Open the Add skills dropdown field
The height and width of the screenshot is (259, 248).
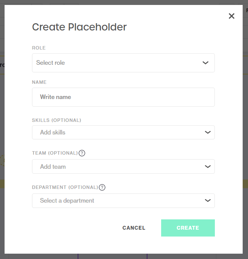coord(114,133)
